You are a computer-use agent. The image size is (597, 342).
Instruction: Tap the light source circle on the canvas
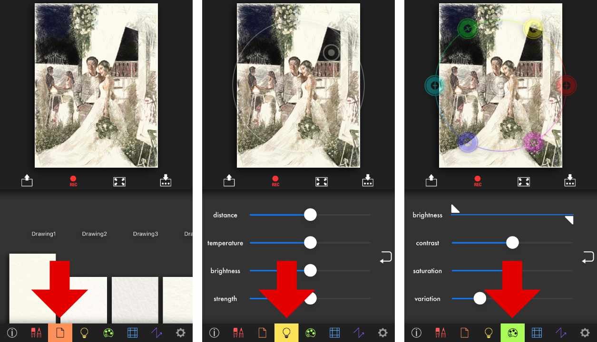click(x=331, y=52)
